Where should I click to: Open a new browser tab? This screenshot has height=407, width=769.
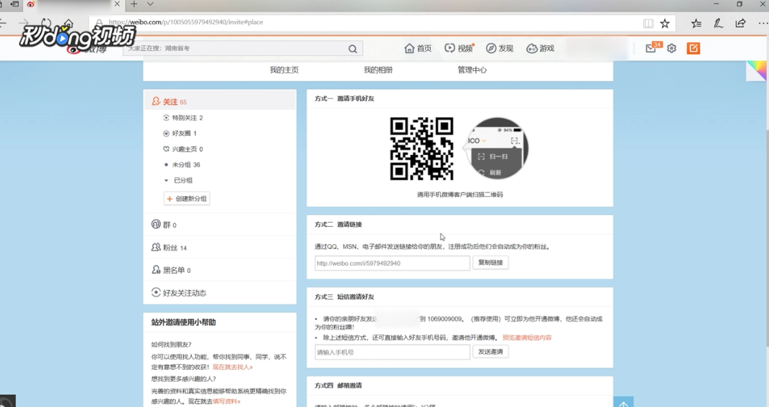click(134, 4)
